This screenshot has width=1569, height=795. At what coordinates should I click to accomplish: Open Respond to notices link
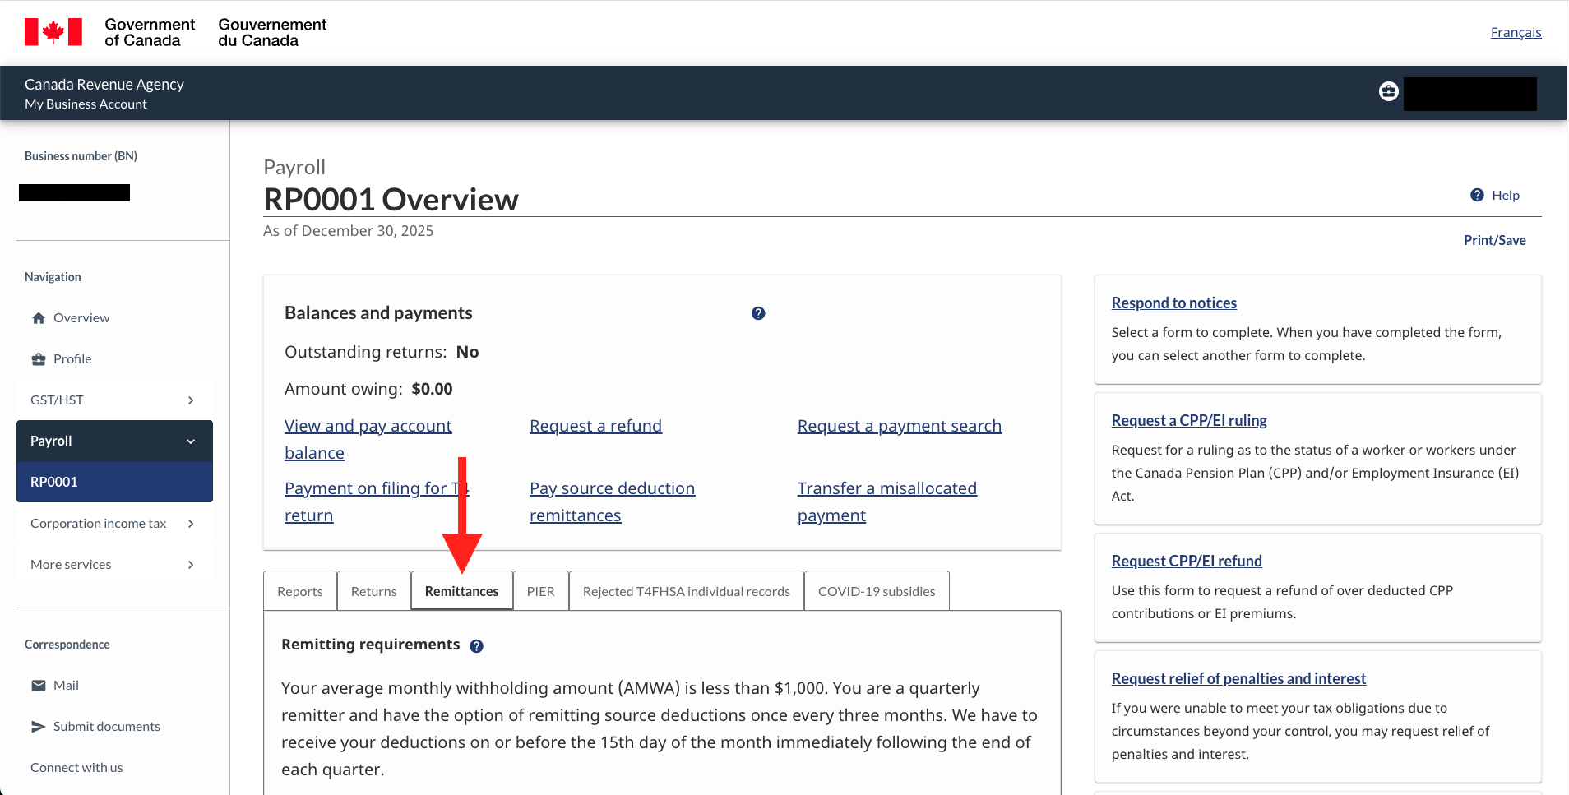1173,303
